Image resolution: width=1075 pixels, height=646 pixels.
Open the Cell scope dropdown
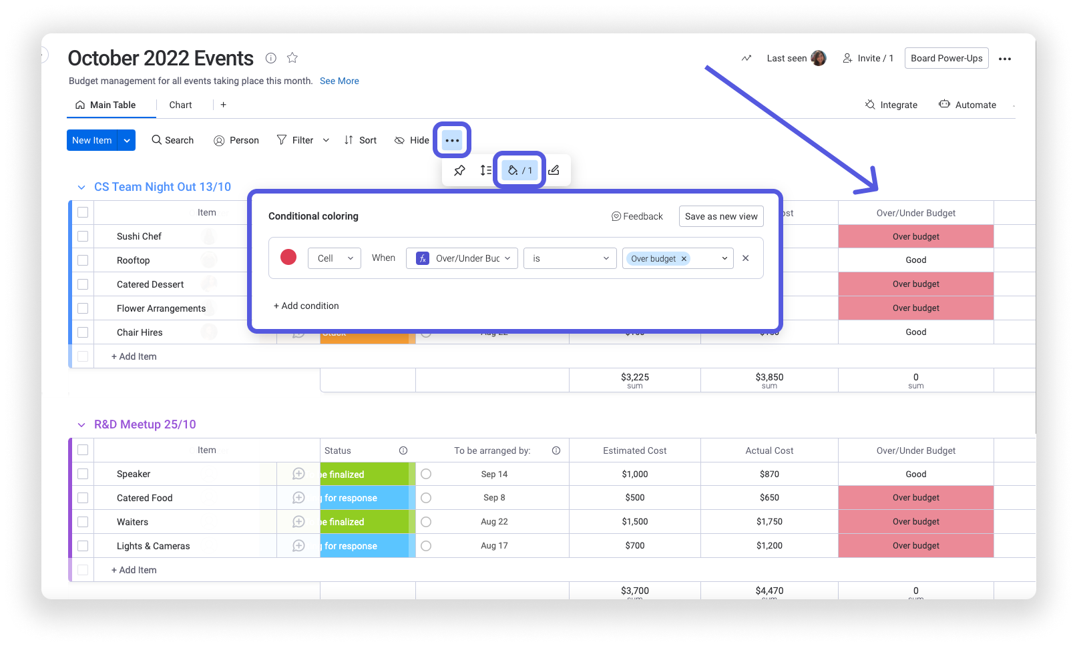(x=335, y=258)
